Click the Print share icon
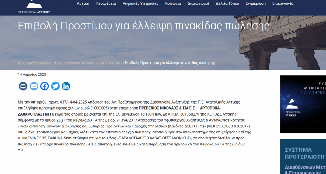 (23, 86)
